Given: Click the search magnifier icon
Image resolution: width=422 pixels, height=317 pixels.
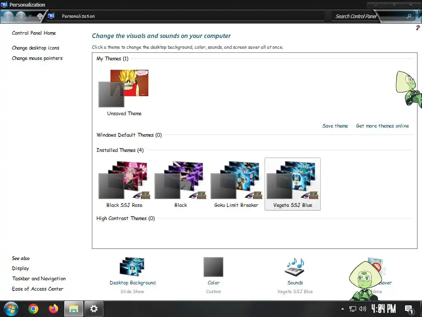Looking at the screenshot, I should (409, 16).
